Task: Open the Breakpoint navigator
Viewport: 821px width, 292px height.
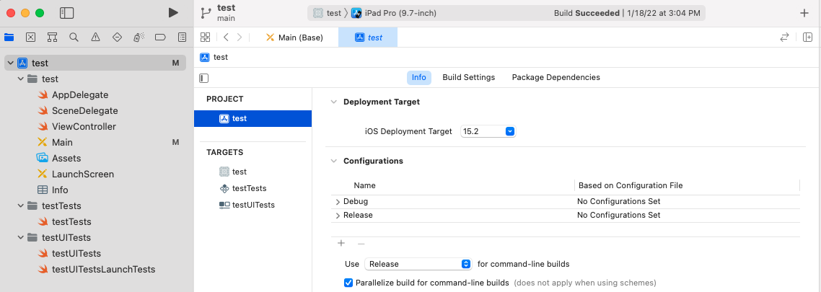Action: pyautogui.click(x=160, y=37)
